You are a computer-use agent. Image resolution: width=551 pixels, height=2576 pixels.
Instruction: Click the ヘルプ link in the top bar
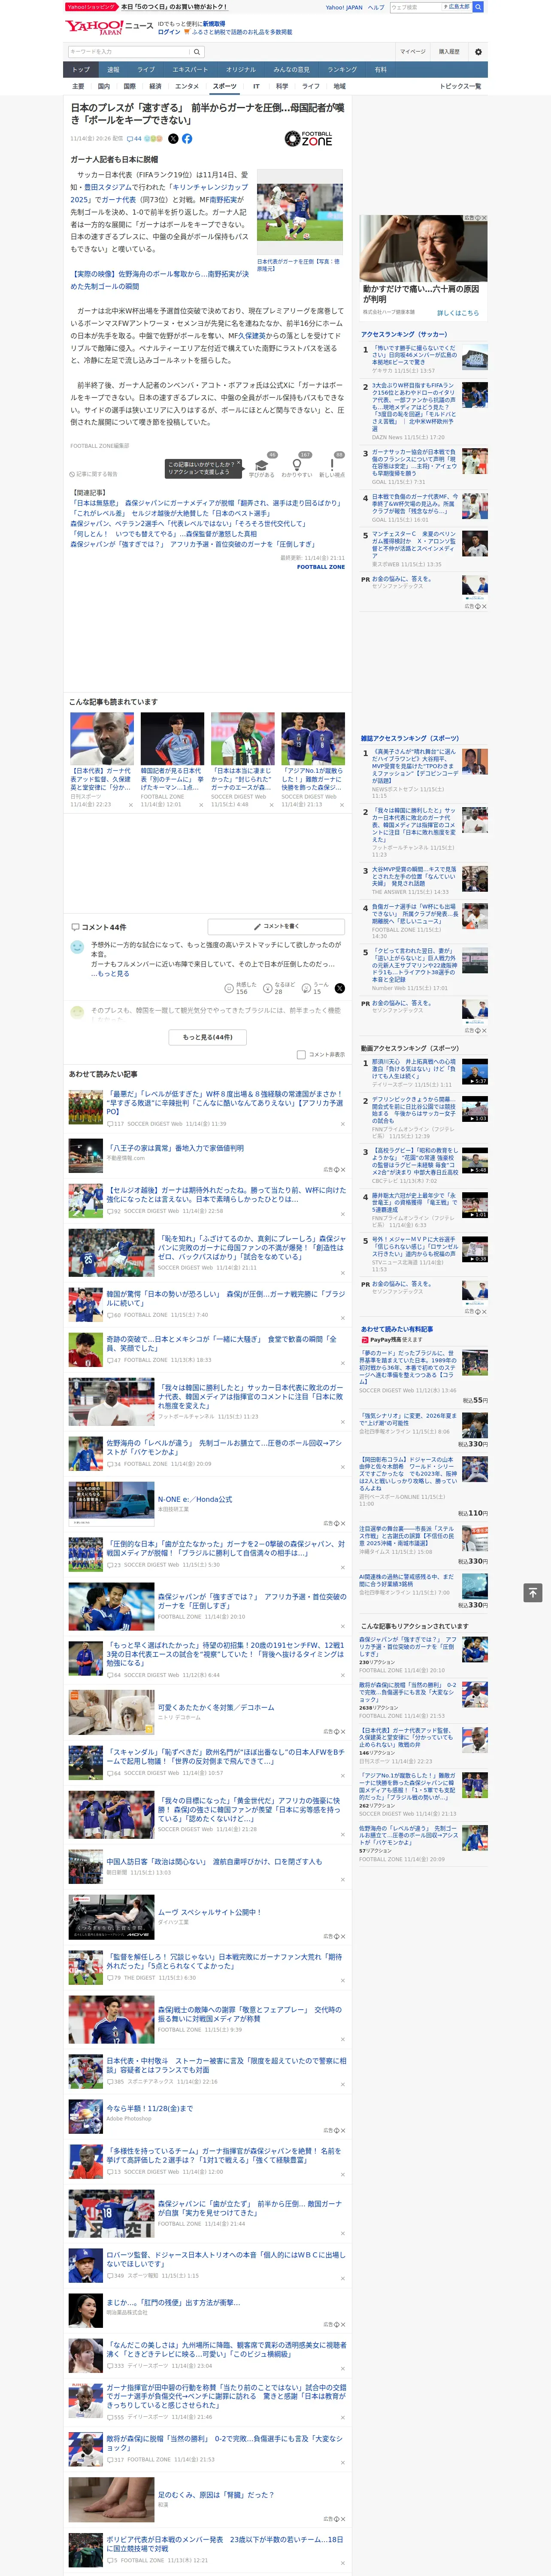coord(375,7)
